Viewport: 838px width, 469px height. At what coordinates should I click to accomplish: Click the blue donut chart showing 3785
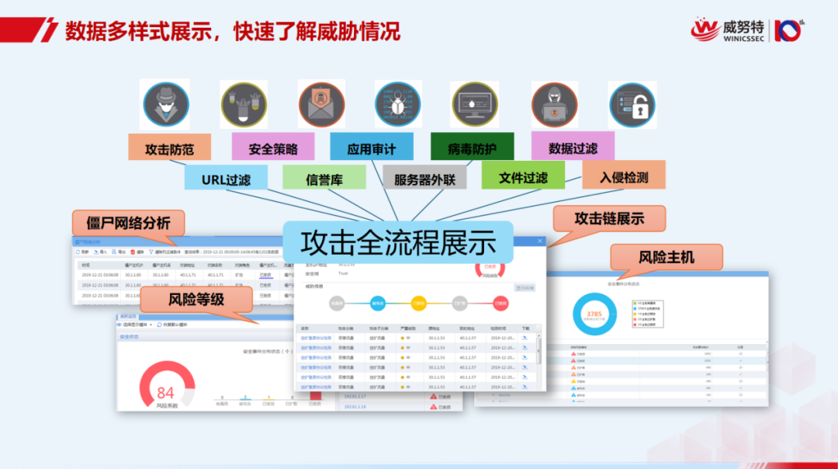pyautogui.click(x=594, y=314)
